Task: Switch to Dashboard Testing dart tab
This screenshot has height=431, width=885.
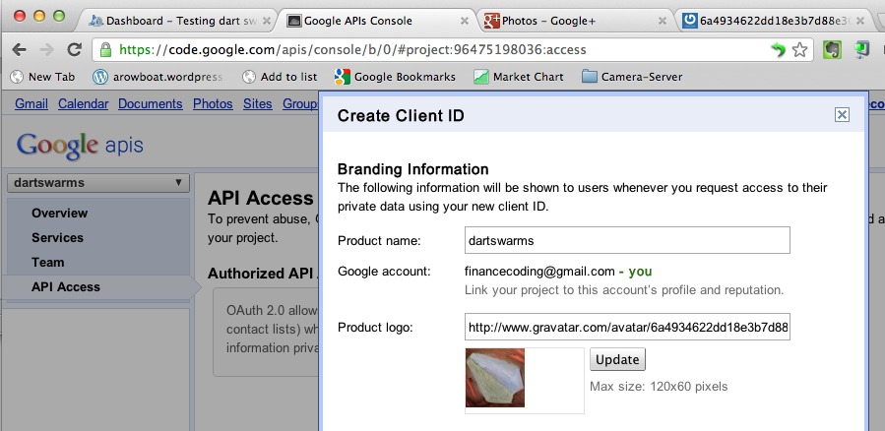Action: click(174, 21)
